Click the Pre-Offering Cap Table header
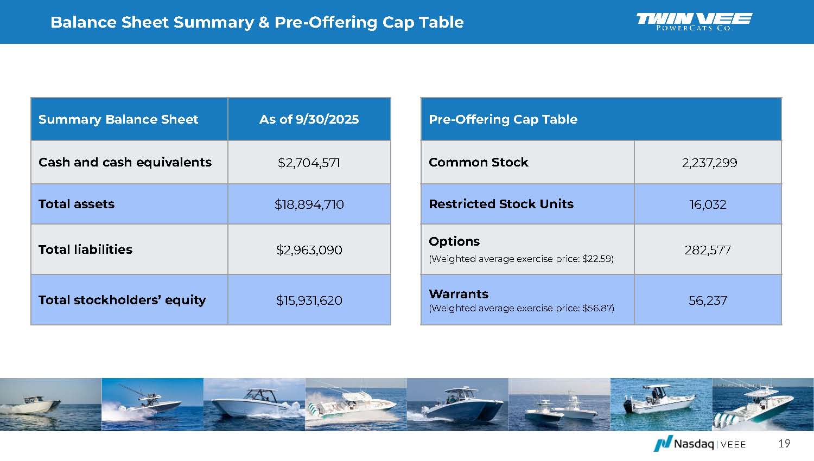814x461 pixels. (x=503, y=119)
